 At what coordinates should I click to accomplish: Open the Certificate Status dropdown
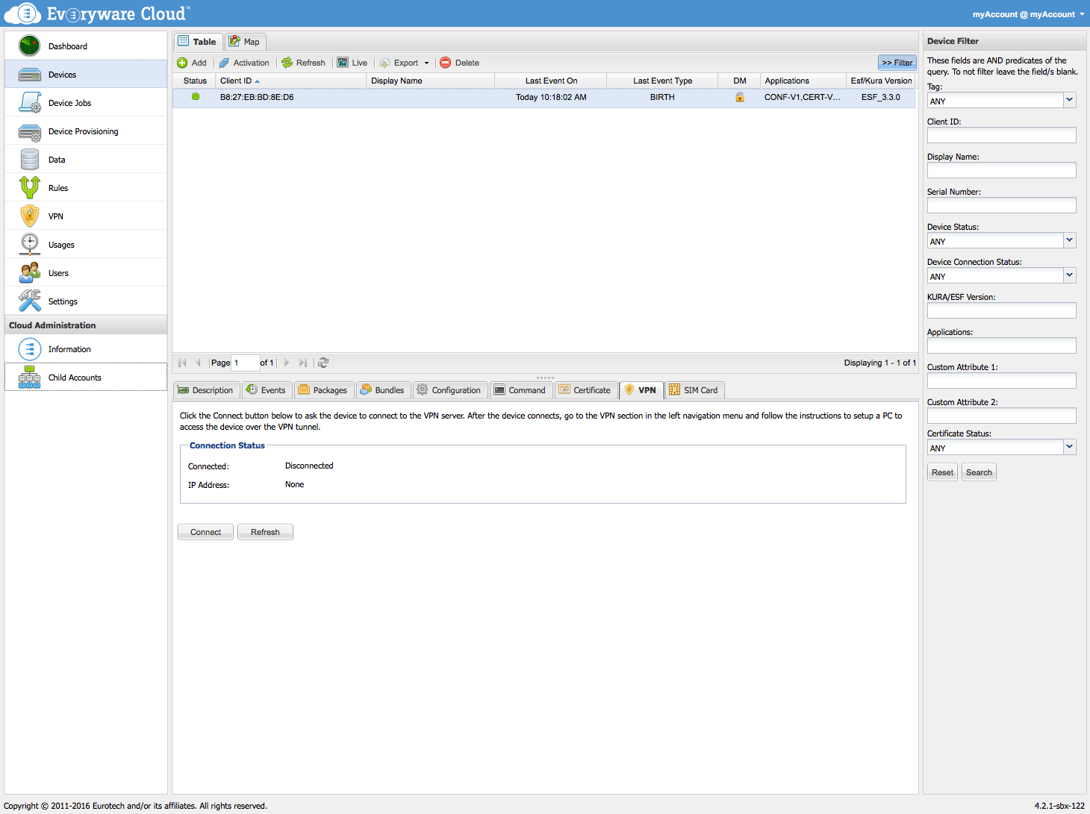pyautogui.click(x=1069, y=447)
